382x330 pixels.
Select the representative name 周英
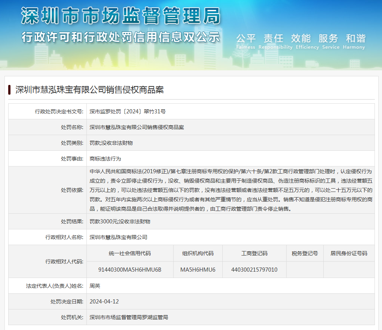(x=95, y=286)
